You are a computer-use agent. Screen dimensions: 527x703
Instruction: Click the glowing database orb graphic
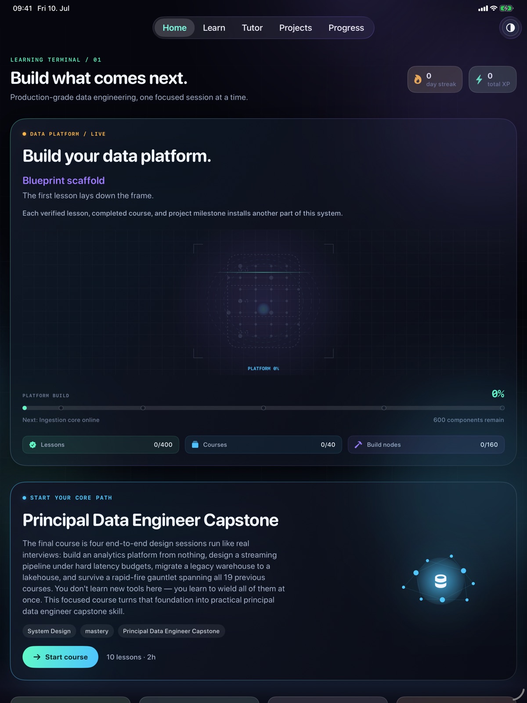click(x=440, y=581)
